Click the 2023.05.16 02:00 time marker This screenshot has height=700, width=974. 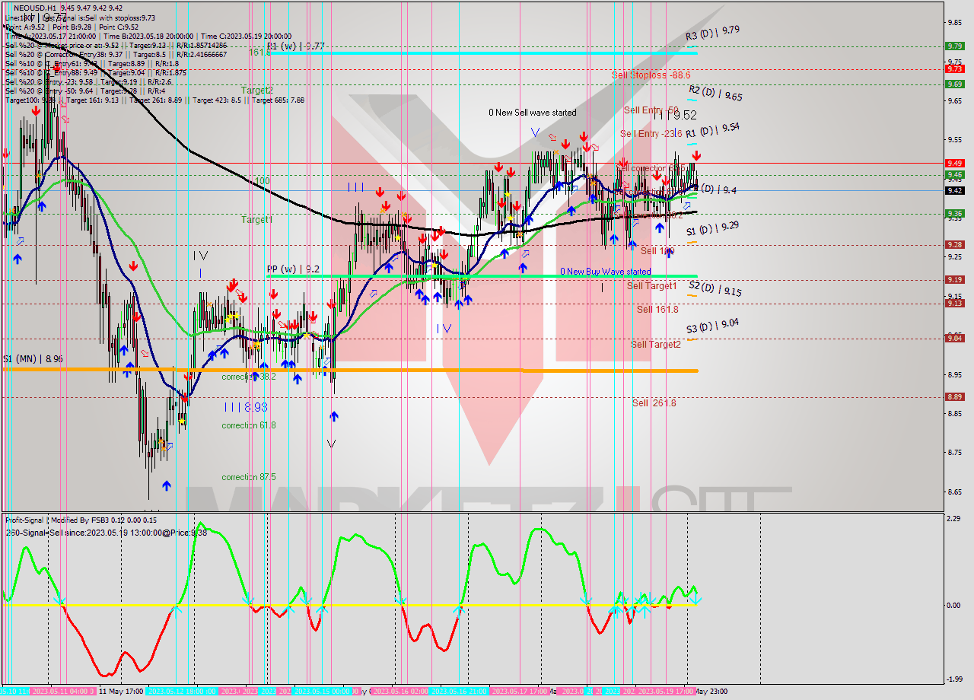click(x=399, y=692)
